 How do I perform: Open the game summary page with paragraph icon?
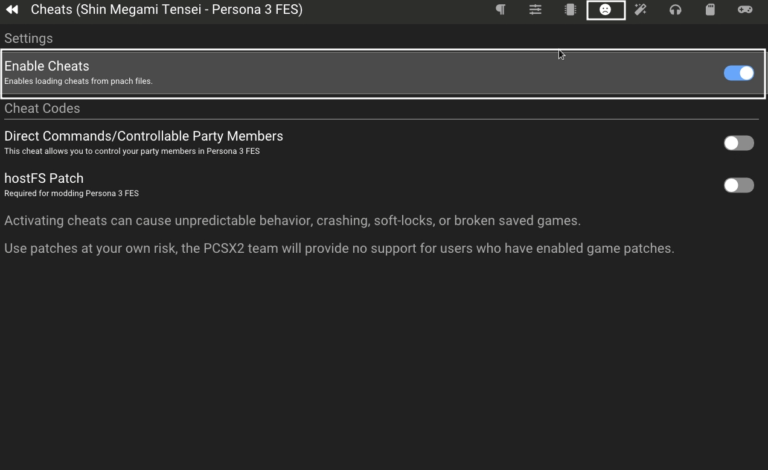500,10
